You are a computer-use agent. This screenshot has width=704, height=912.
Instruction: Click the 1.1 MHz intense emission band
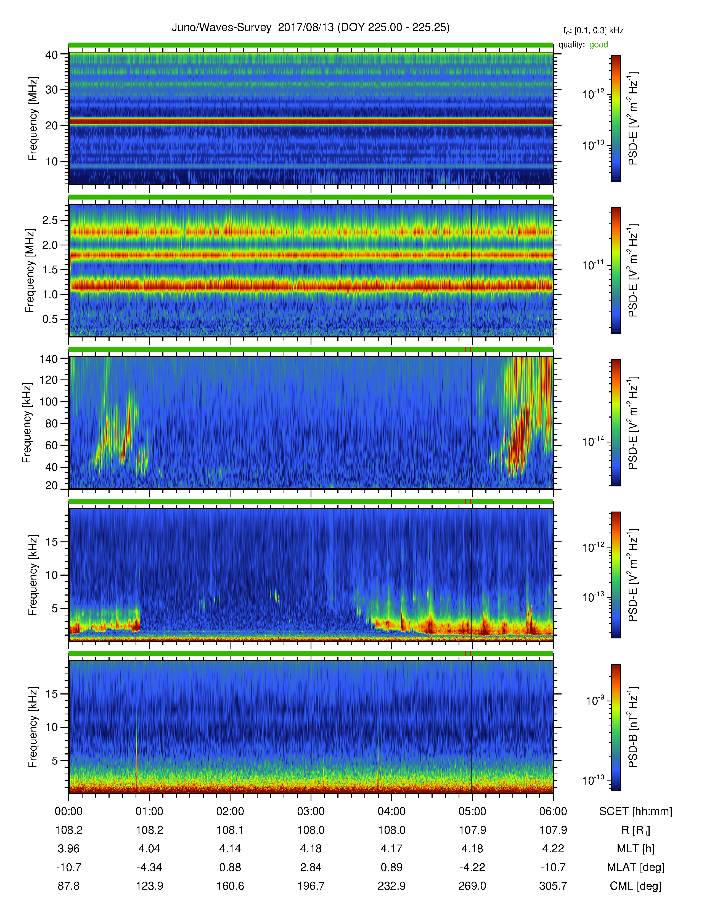click(x=311, y=285)
